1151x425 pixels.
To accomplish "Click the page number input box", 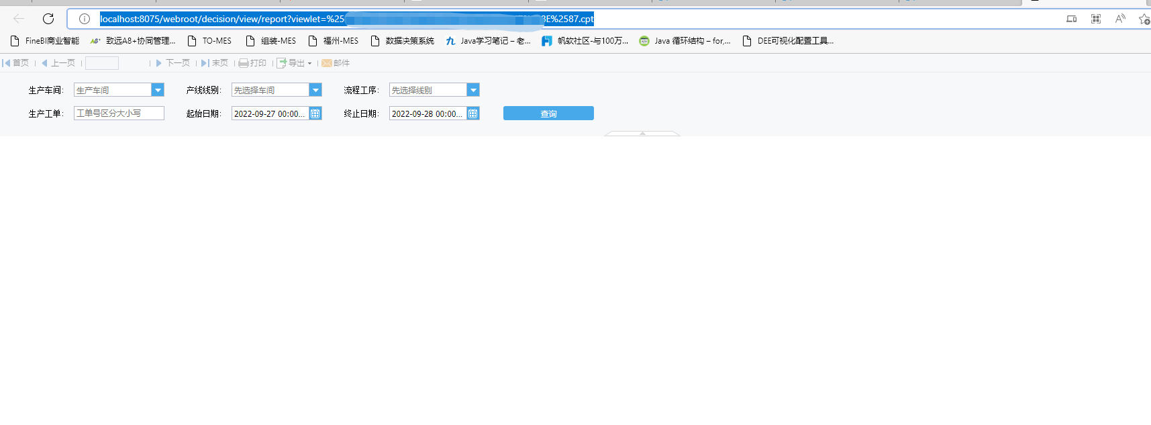I will tap(102, 63).
